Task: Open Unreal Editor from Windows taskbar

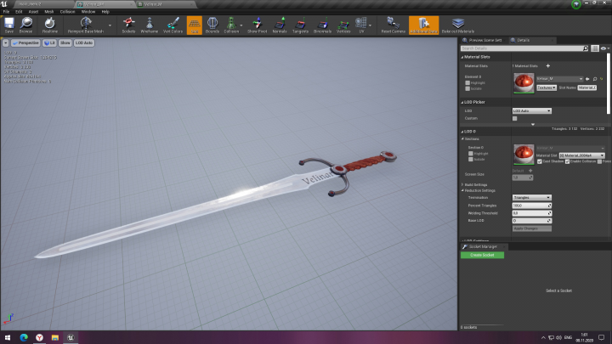Action: click(x=71, y=337)
